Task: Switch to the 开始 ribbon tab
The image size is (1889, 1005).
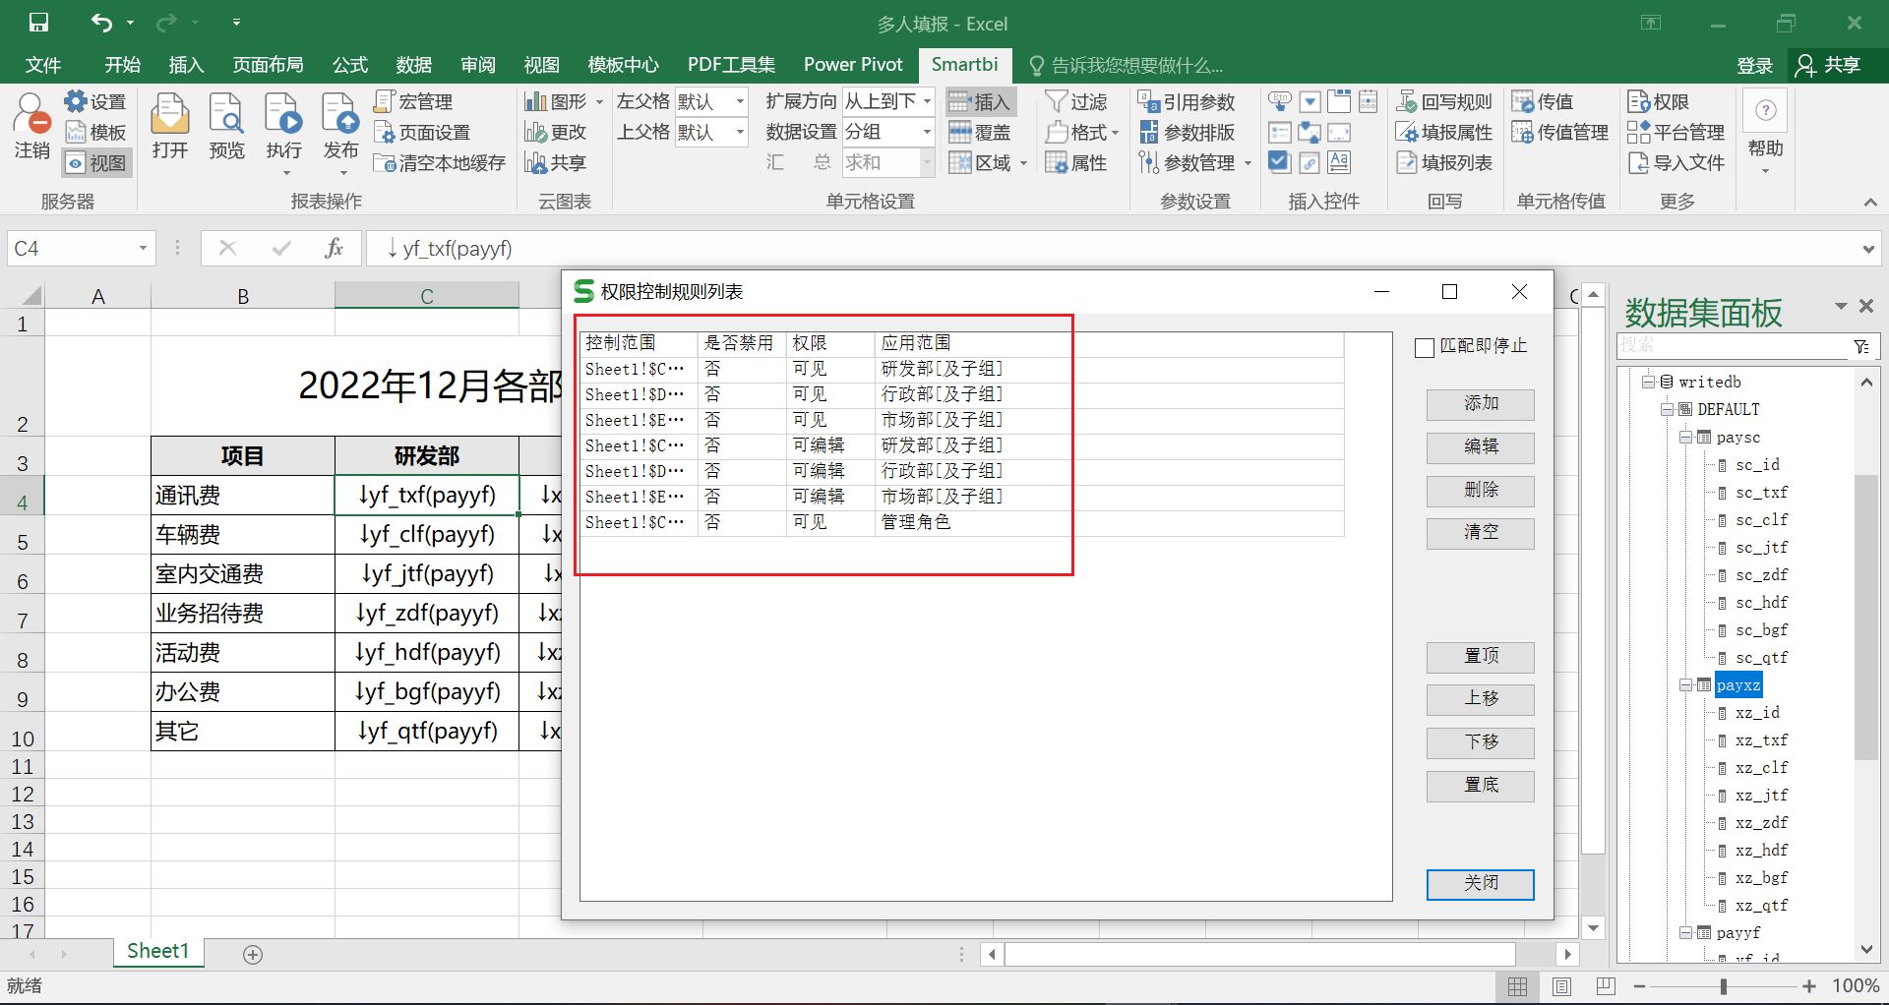Action: click(122, 65)
